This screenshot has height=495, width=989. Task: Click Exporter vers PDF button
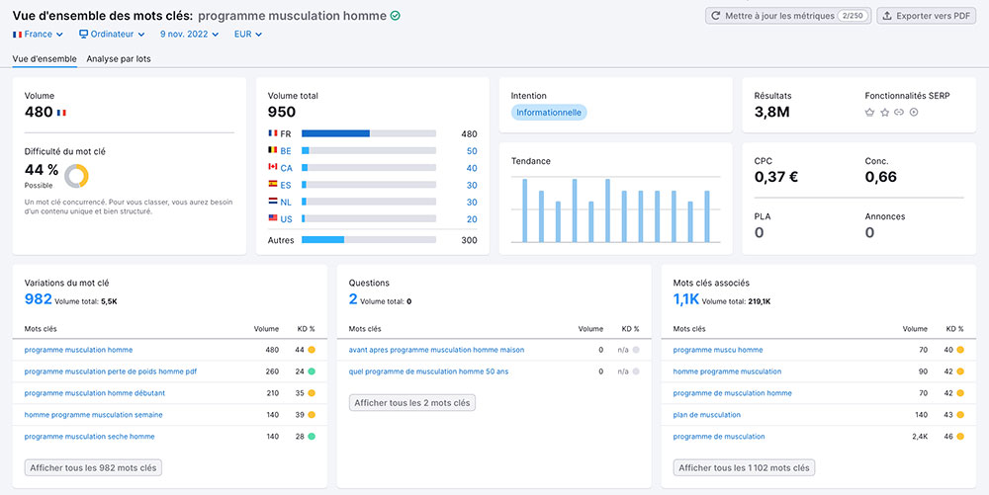coord(927,16)
